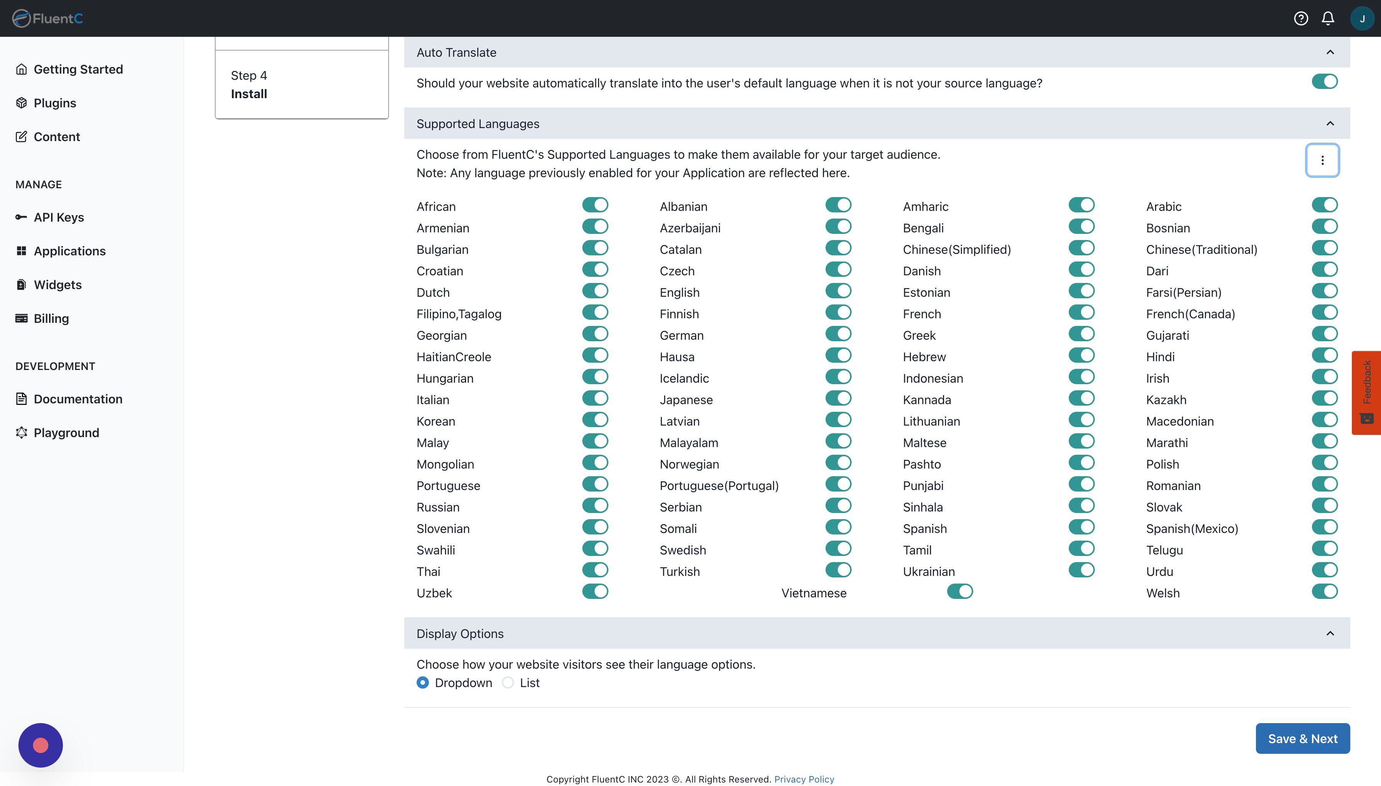Click the FluentC logo
The height and width of the screenshot is (786, 1381).
tap(48, 18)
